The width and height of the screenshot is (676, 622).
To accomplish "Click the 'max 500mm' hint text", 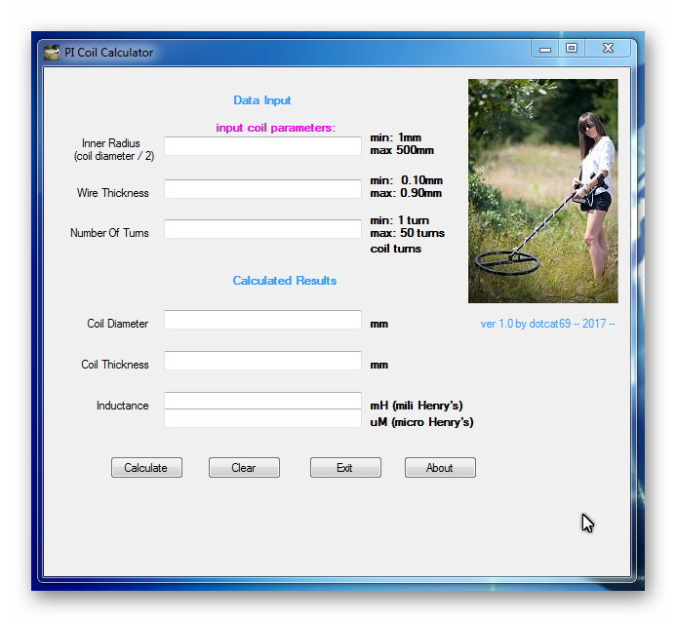I will [402, 150].
